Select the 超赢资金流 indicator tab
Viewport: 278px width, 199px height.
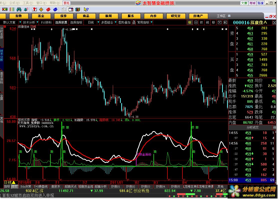[86, 186]
